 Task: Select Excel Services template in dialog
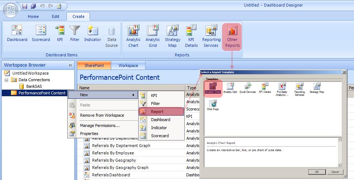[248, 88]
